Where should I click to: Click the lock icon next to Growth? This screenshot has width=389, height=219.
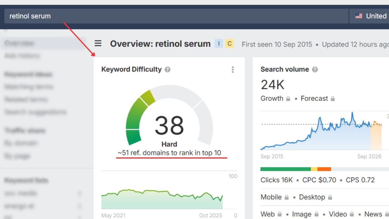(x=288, y=99)
